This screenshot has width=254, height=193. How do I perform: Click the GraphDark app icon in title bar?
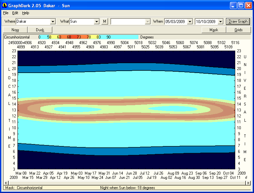pos(5,6)
